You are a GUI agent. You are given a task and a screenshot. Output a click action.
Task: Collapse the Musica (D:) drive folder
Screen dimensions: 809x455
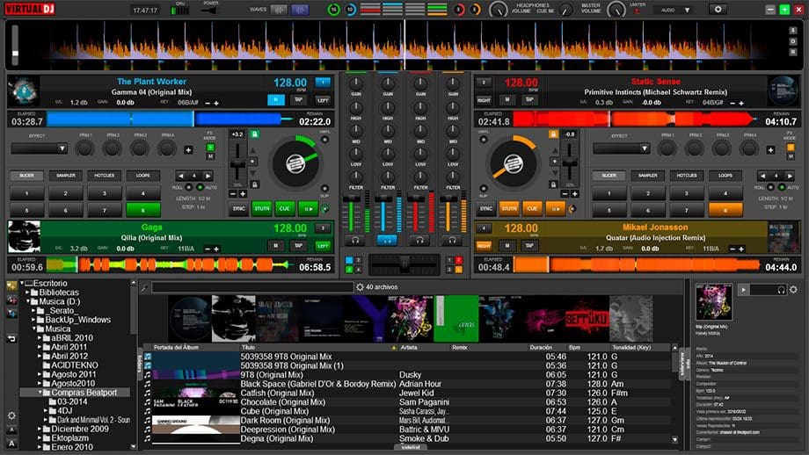point(28,301)
